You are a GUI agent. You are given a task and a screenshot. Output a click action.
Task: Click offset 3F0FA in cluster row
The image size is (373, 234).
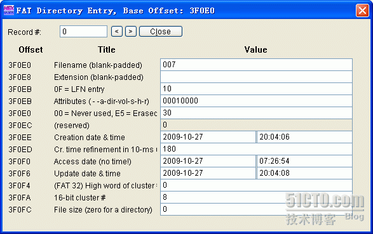coord(20,198)
